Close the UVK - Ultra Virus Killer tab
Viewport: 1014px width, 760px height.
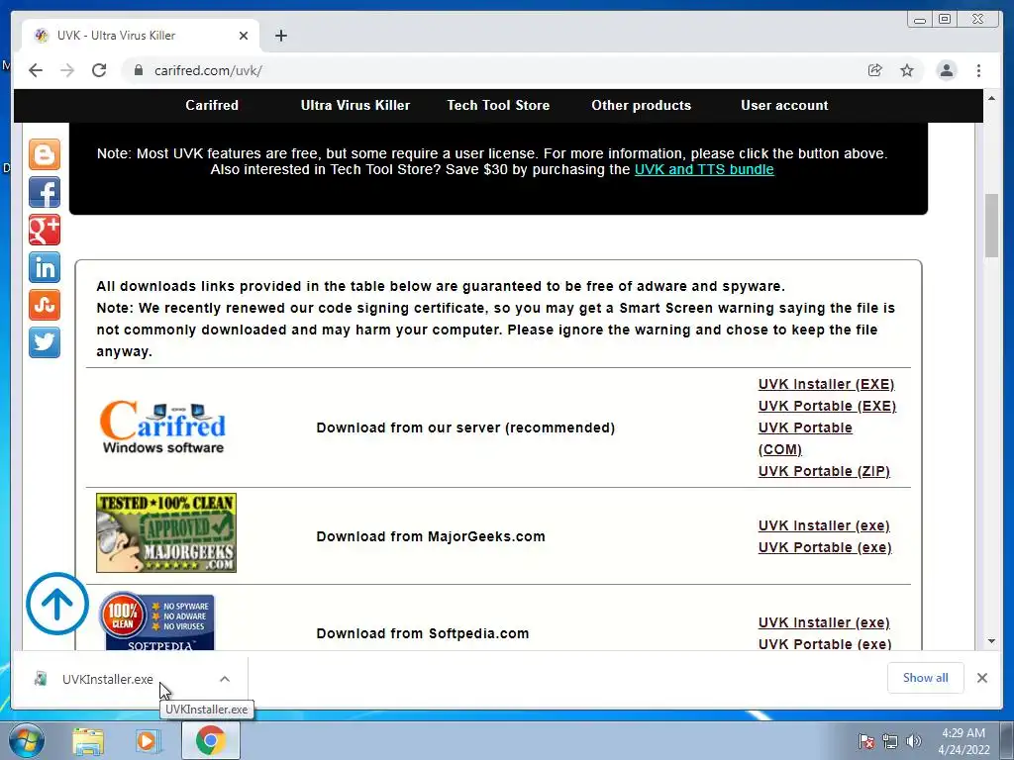point(244,36)
